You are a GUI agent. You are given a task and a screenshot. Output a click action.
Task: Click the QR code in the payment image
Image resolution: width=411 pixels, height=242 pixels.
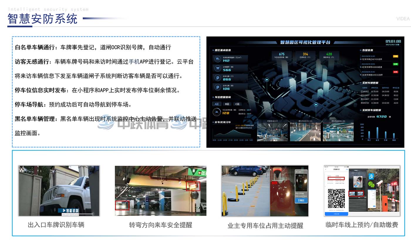click(336, 199)
